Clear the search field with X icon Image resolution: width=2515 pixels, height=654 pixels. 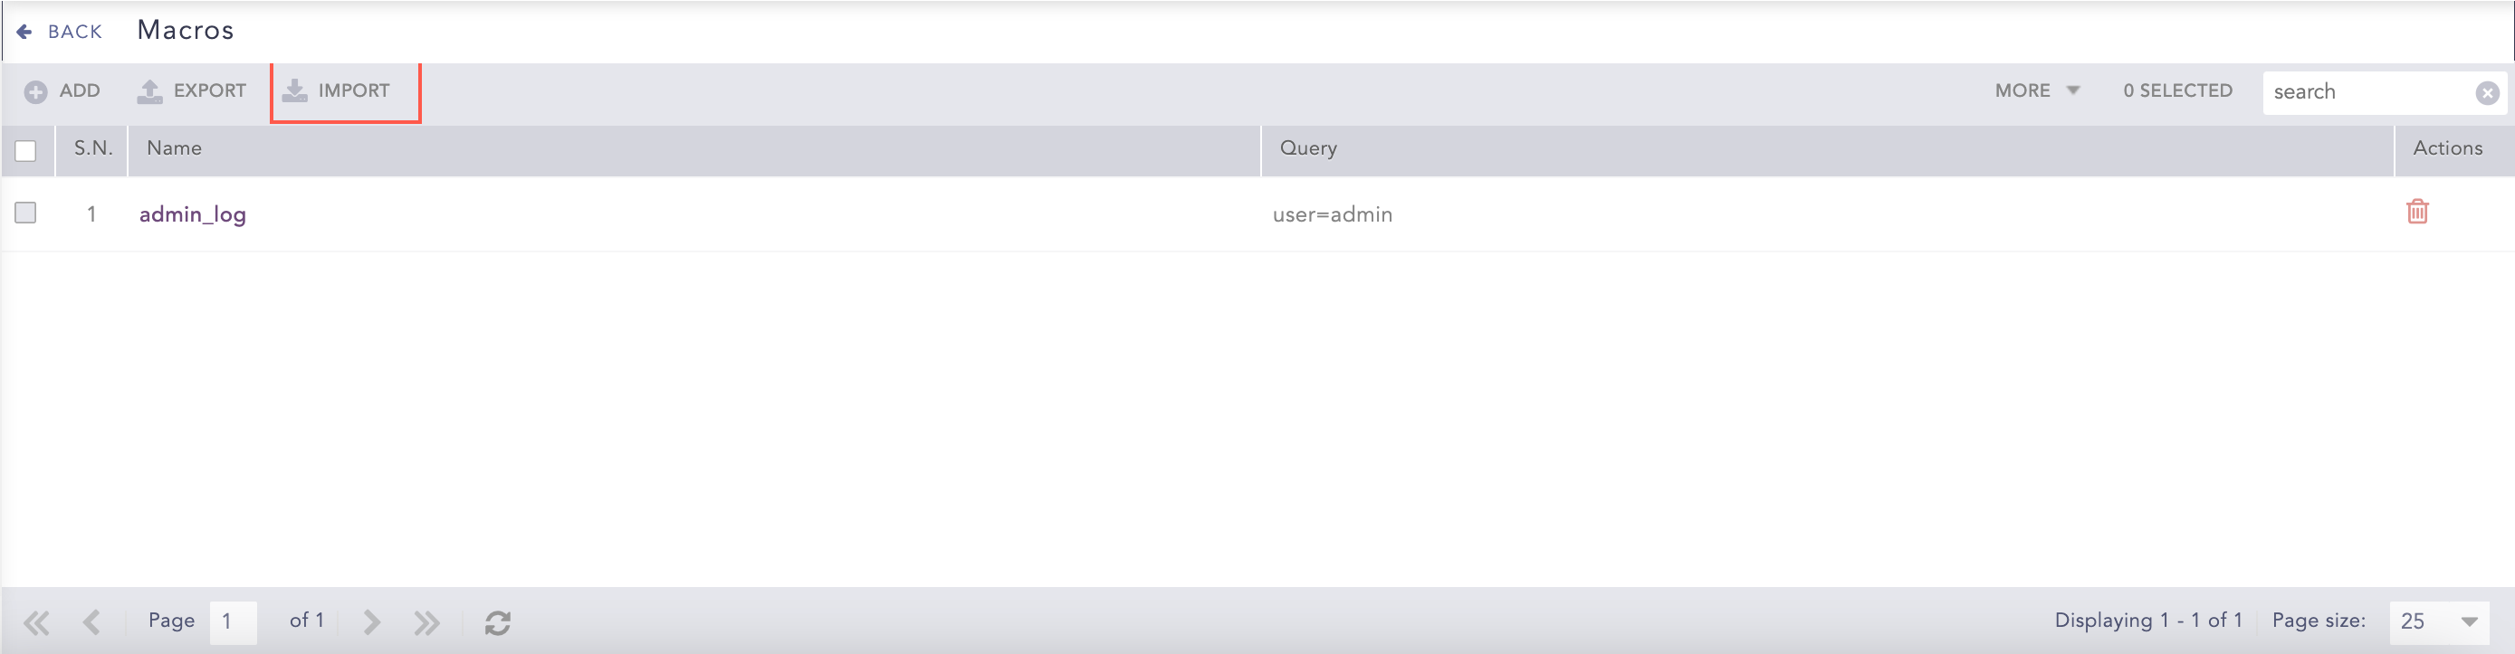[x=2487, y=93]
